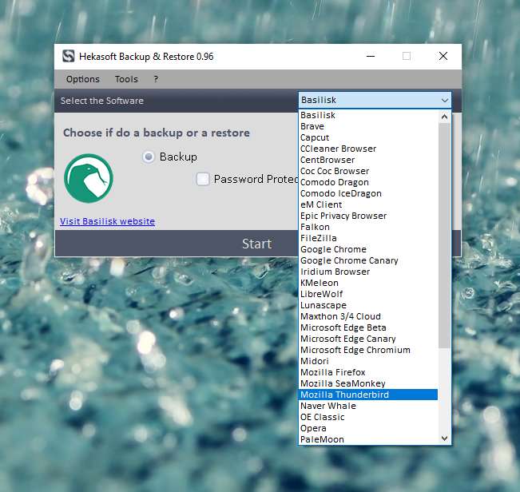Select Microsoft Edge Beta
Viewport: 520px width, 492px height.
368,327
